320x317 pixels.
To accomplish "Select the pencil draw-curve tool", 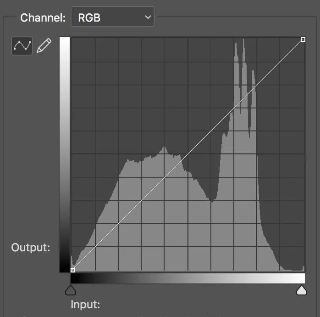I will pos(44,46).
